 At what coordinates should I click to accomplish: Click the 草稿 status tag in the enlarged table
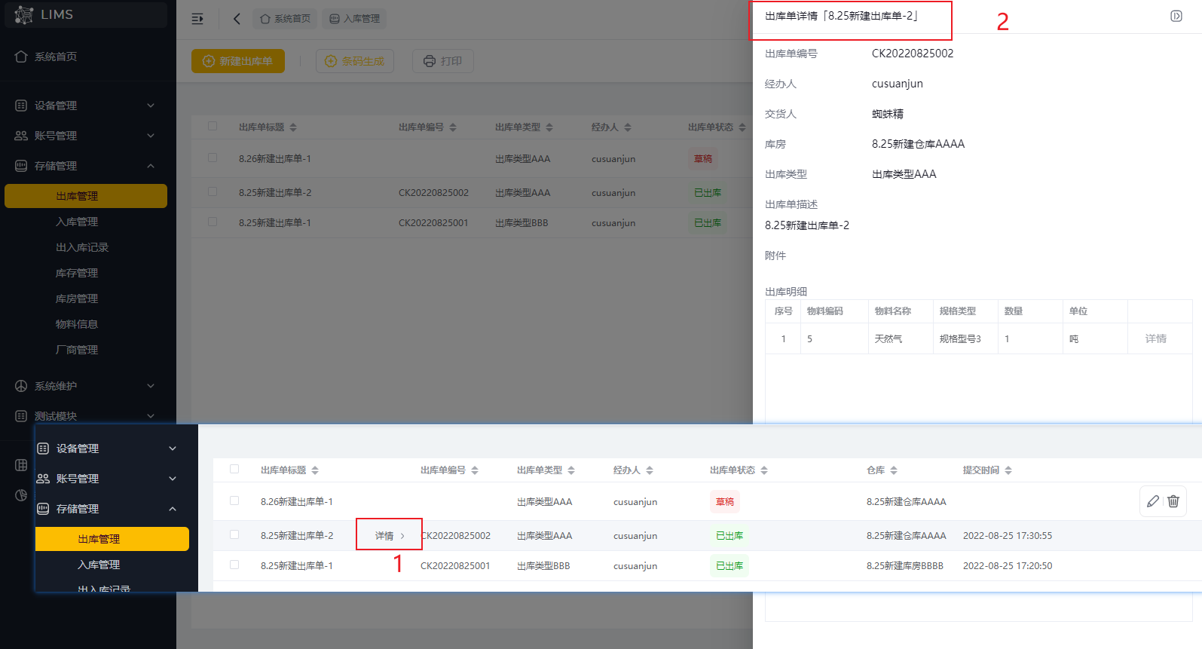725,501
